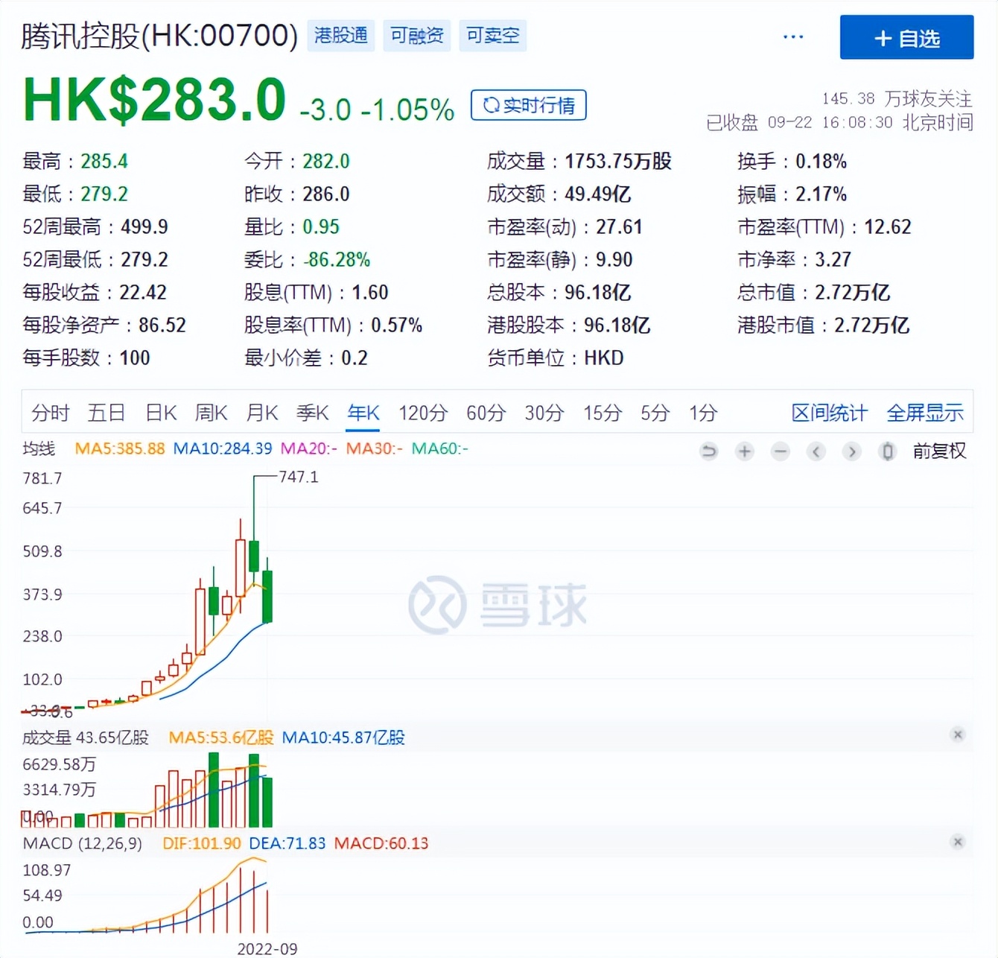The width and height of the screenshot is (998, 958).
Task: Pan the chart left using arrow icon
Action: tap(816, 451)
